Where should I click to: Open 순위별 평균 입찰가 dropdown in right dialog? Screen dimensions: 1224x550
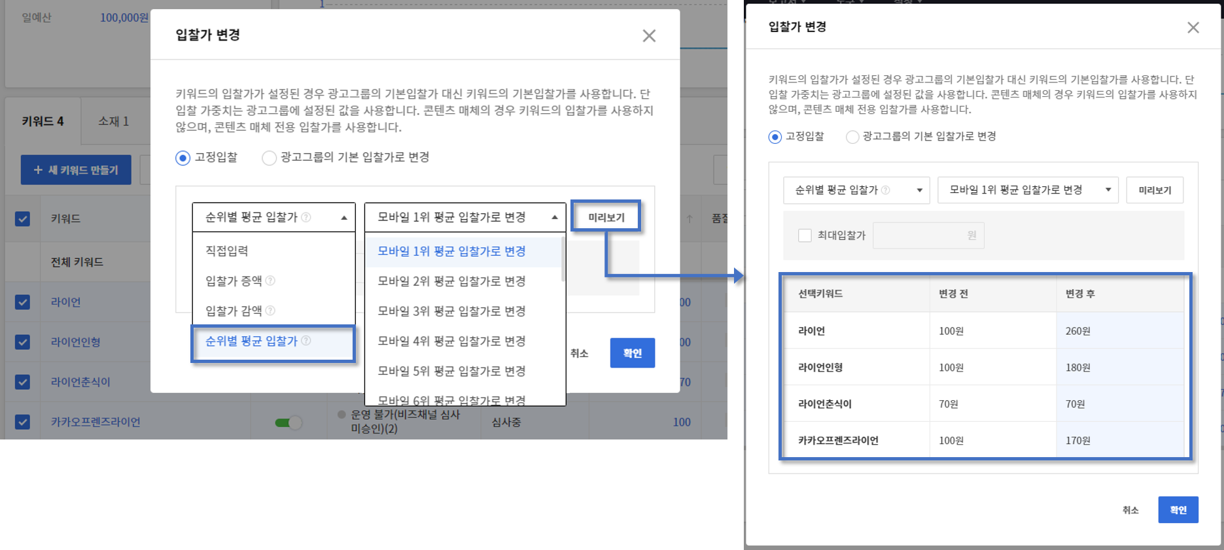click(x=856, y=190)
